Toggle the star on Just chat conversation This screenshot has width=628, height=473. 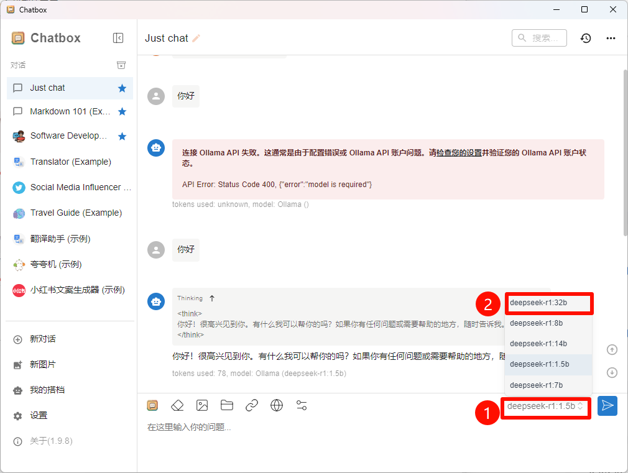click(122, 88)
